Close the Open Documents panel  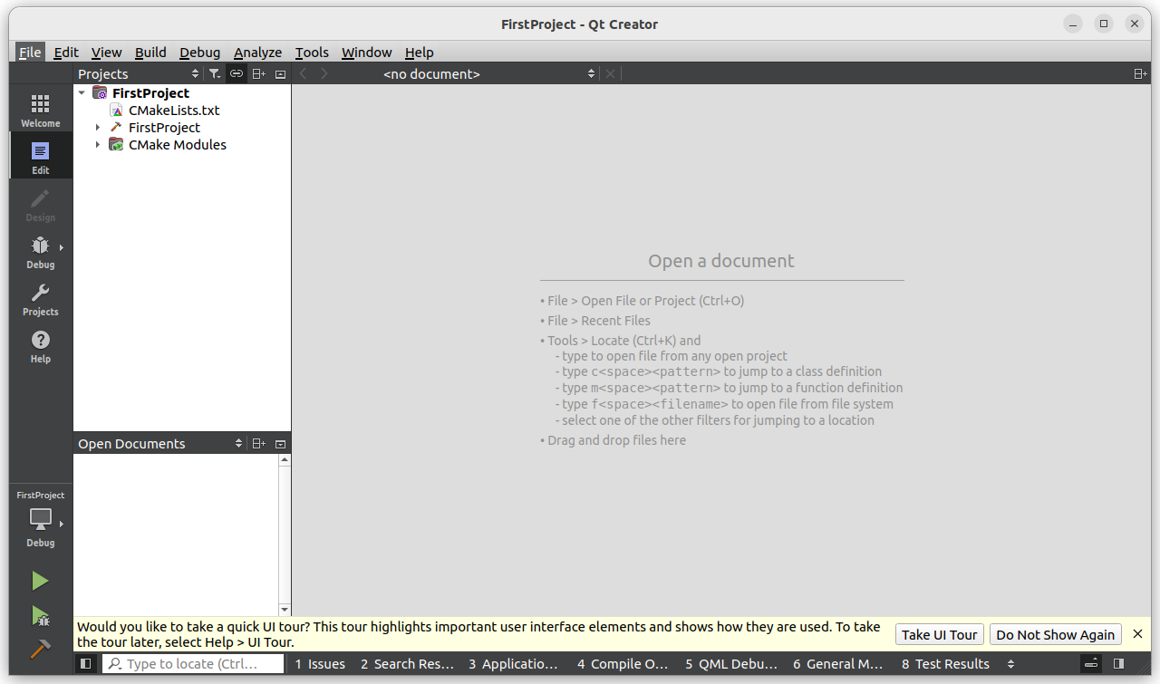pyautogui.click(x=280, y=444)
